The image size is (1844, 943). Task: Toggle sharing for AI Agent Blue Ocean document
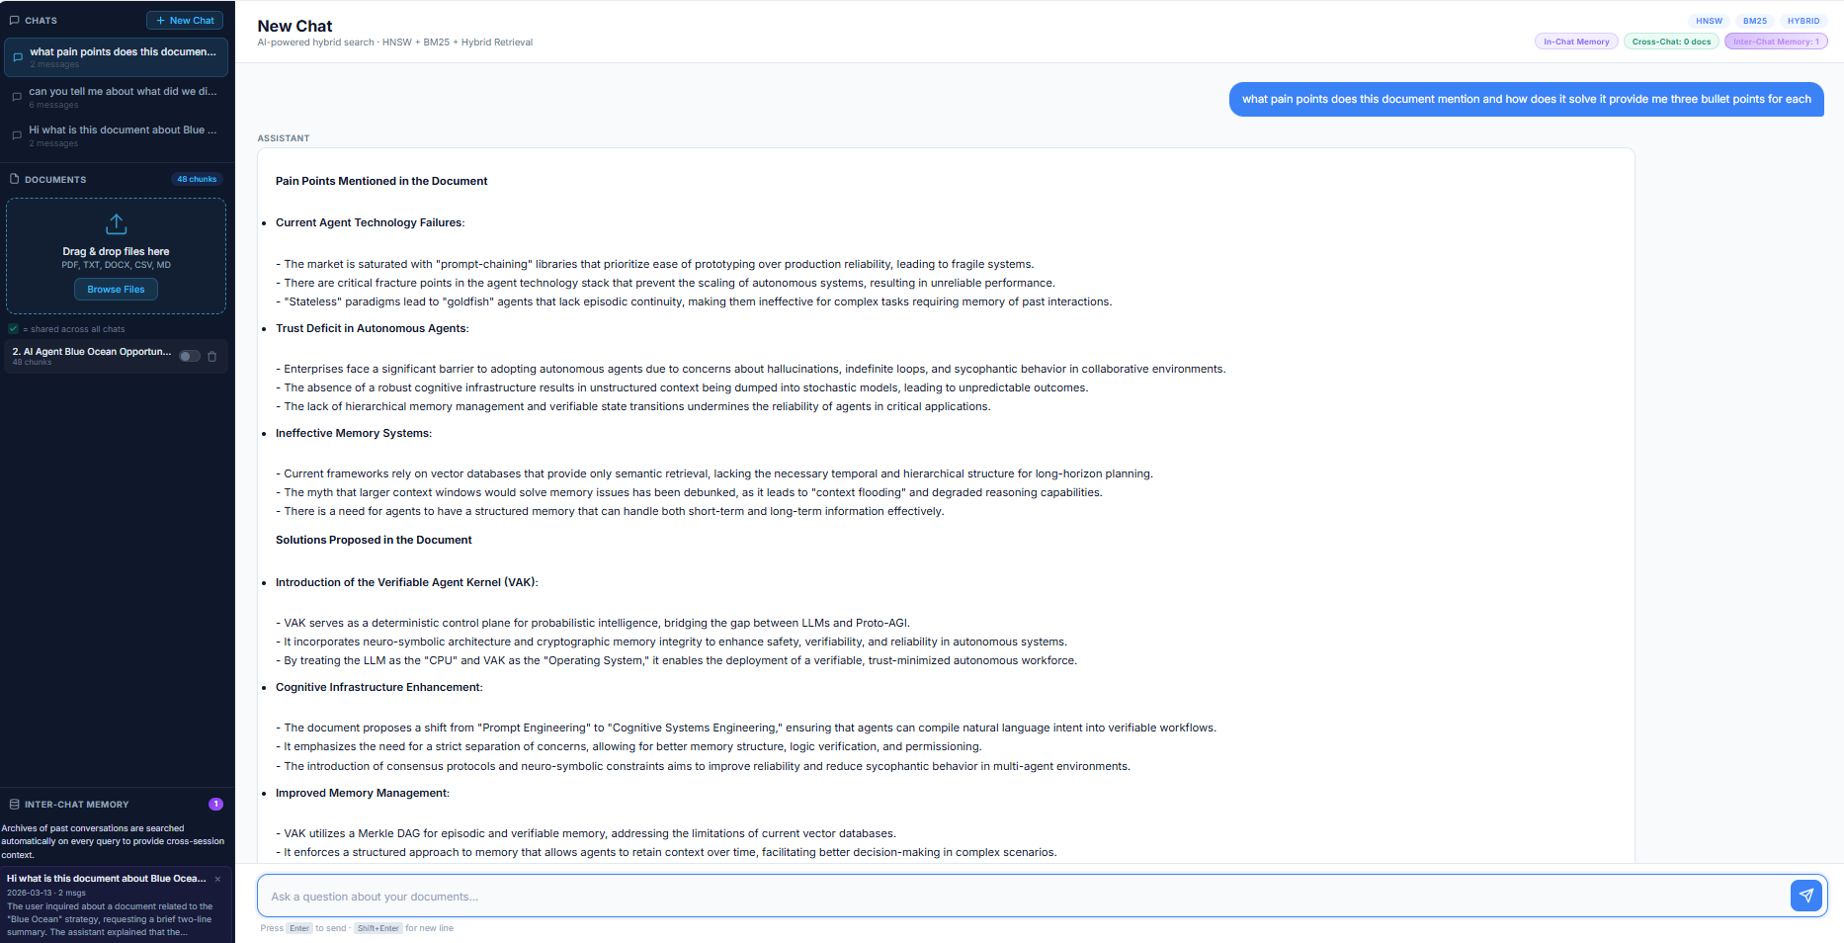pos(190,356)
